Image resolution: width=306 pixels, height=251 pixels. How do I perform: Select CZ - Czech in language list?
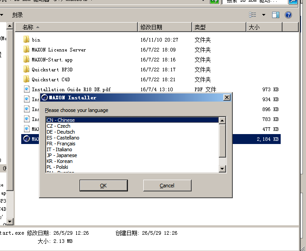click(x=132, y=126)
